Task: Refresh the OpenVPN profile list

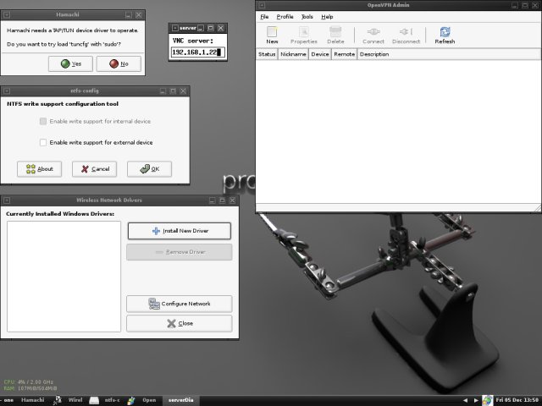Action: [445, 36]
